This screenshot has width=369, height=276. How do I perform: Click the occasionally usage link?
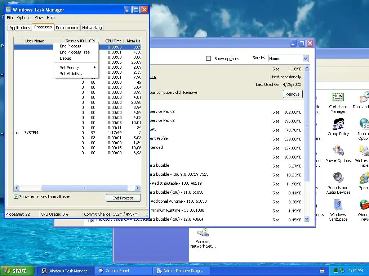click(291, 77)
